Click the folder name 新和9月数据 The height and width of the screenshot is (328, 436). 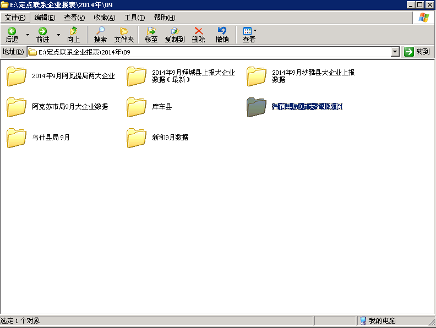point(170,138)
